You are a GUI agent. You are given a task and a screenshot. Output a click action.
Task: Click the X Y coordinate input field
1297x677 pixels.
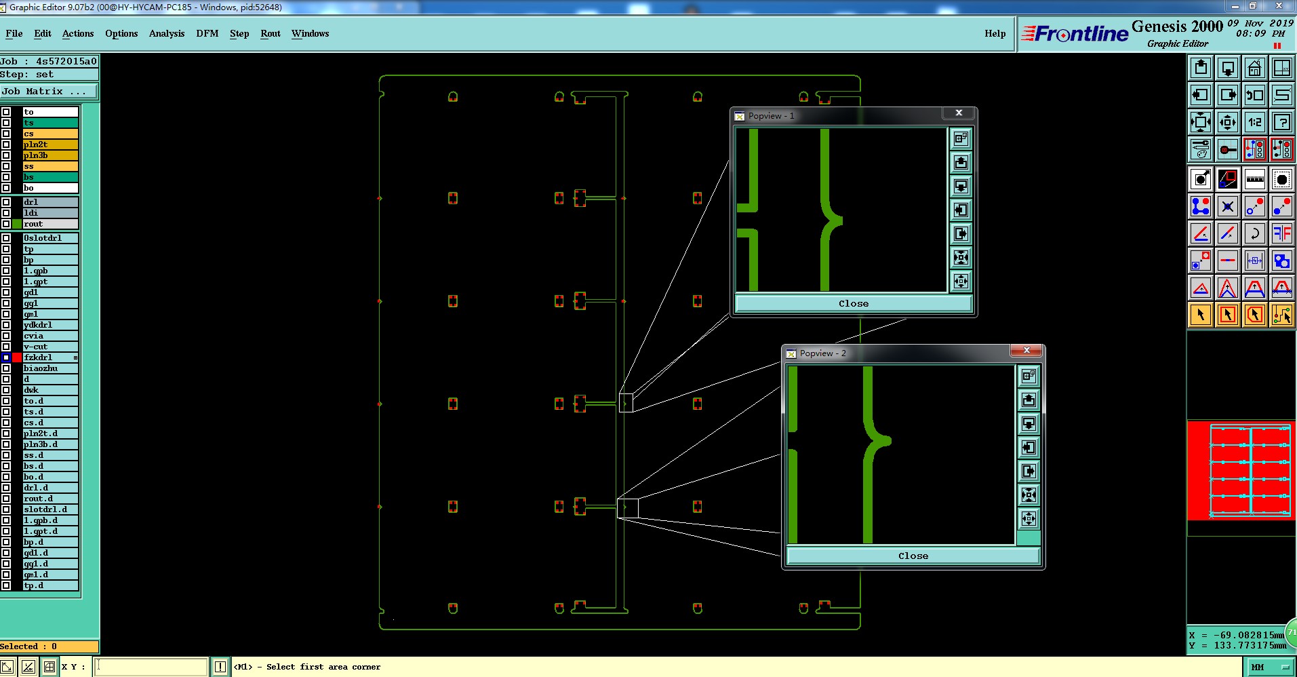151,667
